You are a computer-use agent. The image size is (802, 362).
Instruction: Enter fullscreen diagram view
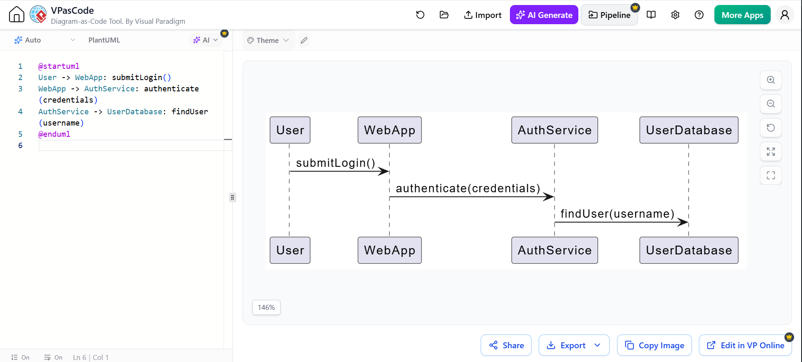coord(771,175)
